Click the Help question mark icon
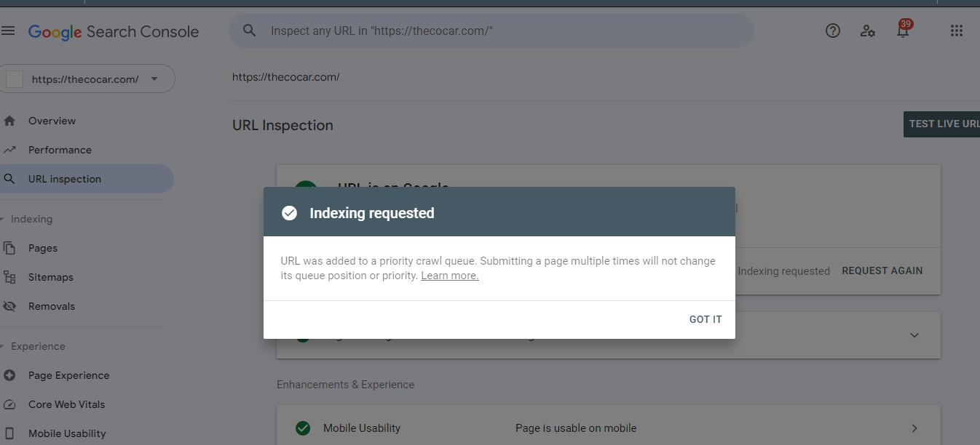Screen dimensions: 980x445 pyautogui.click(x=833, y=31)
